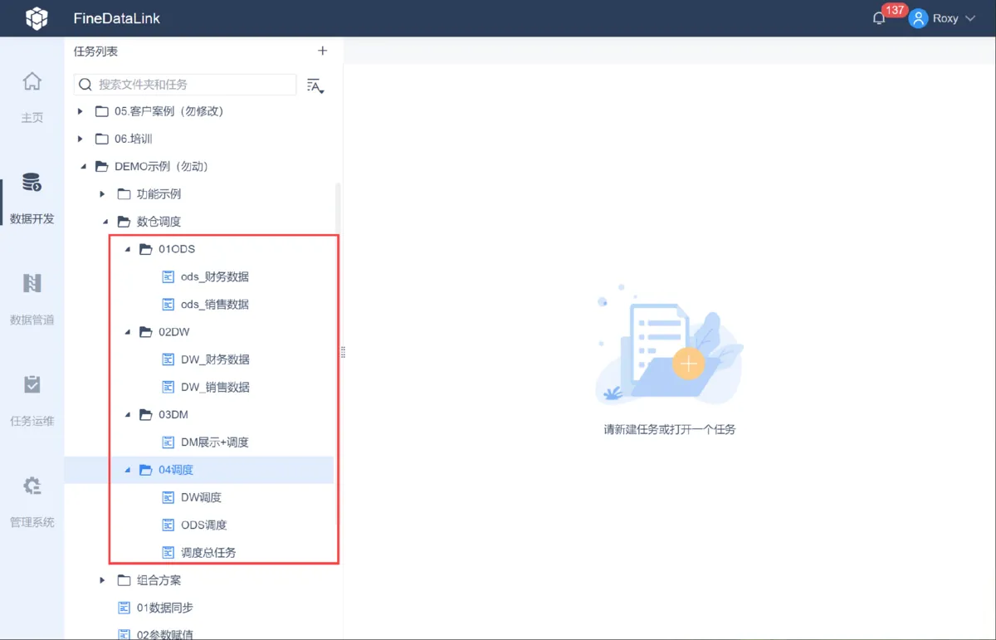This screenshot has height=640, width=996.
Task: Collapse the DEMO示例（勿动） folder arrow
Action: coord(83,167)
